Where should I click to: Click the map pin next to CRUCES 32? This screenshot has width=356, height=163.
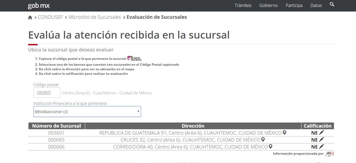(x=263, y=139)
